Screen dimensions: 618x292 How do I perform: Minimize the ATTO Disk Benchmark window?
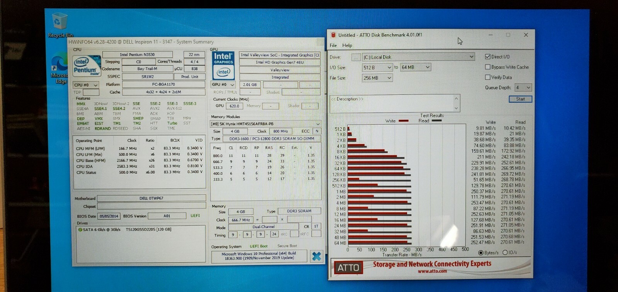pos(491,35)
